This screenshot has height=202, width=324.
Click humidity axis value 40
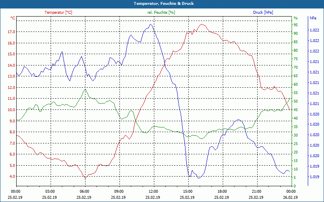click(x=296, y=118)
